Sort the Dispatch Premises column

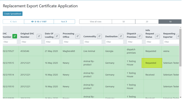[140, 36]
